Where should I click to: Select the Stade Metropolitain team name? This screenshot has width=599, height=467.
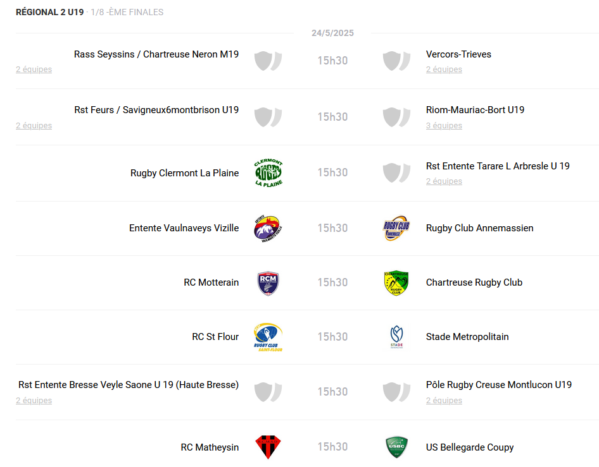coord(467,337)
